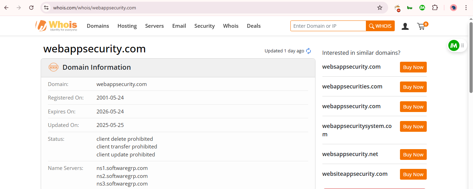
Task: Click the Updated 1 day ago text
Action: tap(284, 51)
